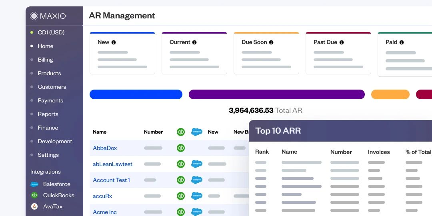Click Salesforce icon in Acme Inc row
This screenshot has height=216, width=432.
[197, 212]
